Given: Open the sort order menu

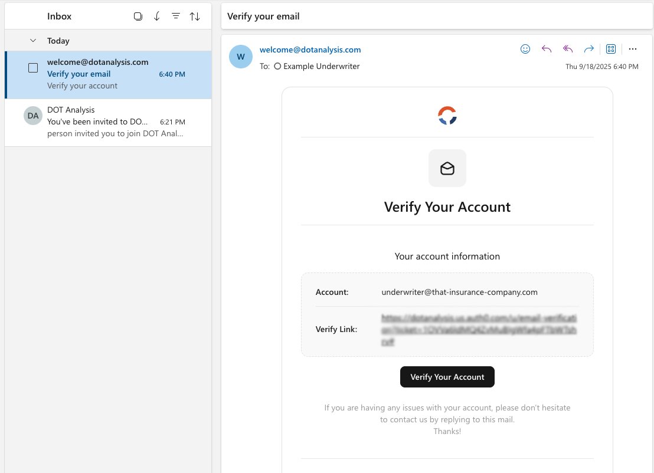Looking at the screenshot, I should pyautogui.click(x=195, y=17).
